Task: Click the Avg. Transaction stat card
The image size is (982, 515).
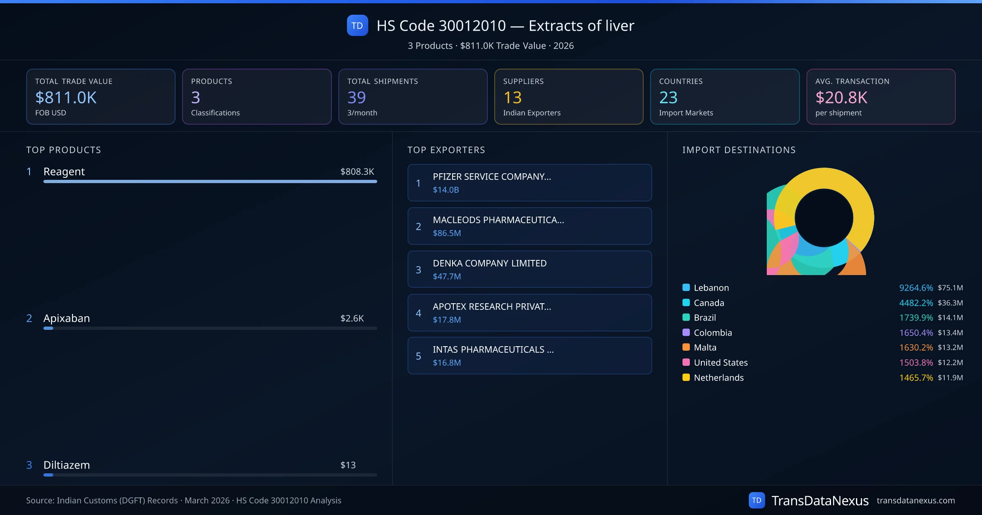Action: click(x=881, y=96)
